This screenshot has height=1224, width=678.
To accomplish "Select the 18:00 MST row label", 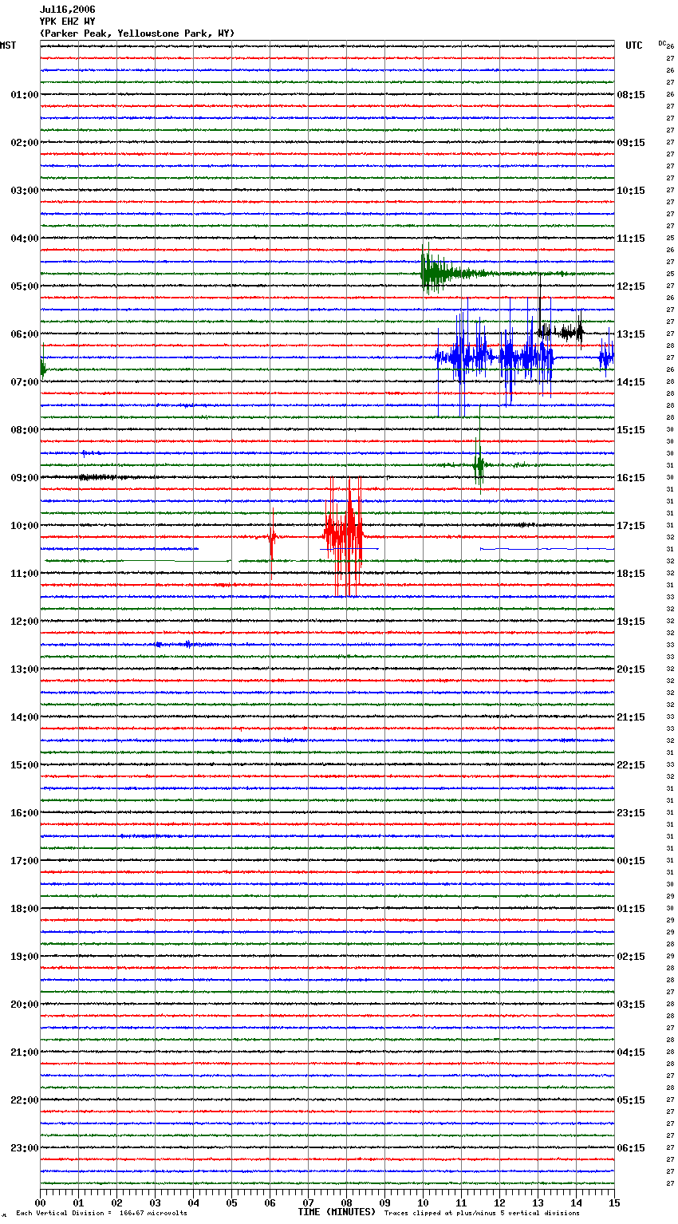I will tap(24, 909).
